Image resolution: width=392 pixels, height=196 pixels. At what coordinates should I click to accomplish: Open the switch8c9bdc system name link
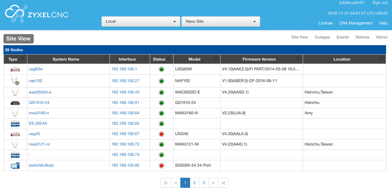(x=41, y=165)
